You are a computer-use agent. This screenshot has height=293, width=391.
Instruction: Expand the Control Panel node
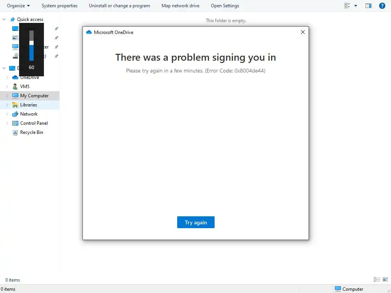tap(7, 123)
